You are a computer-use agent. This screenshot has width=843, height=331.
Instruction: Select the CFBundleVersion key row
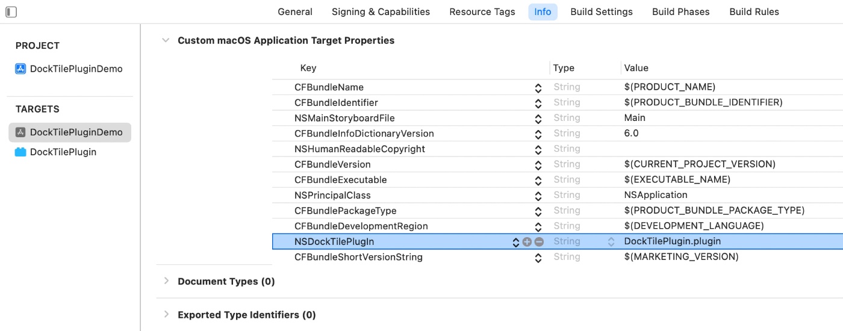click(332, 164)
